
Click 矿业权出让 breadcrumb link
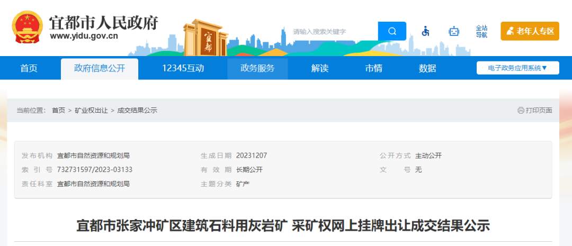[91, 111]
